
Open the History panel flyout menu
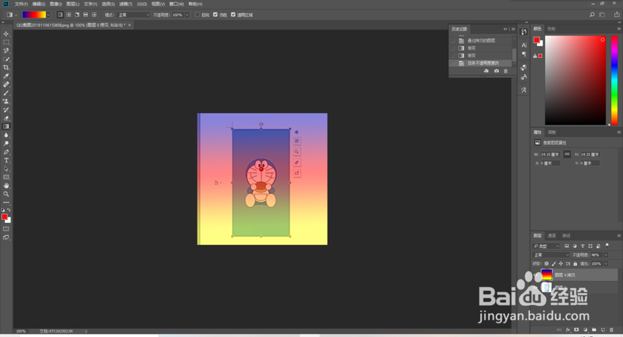pyautogui.click(x=513, y=29)
